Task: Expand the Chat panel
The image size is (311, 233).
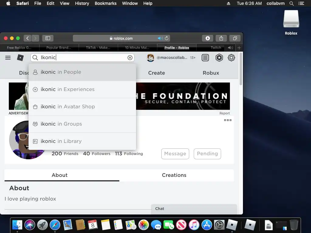Action: pyautogui.click(x=194, y=209)
